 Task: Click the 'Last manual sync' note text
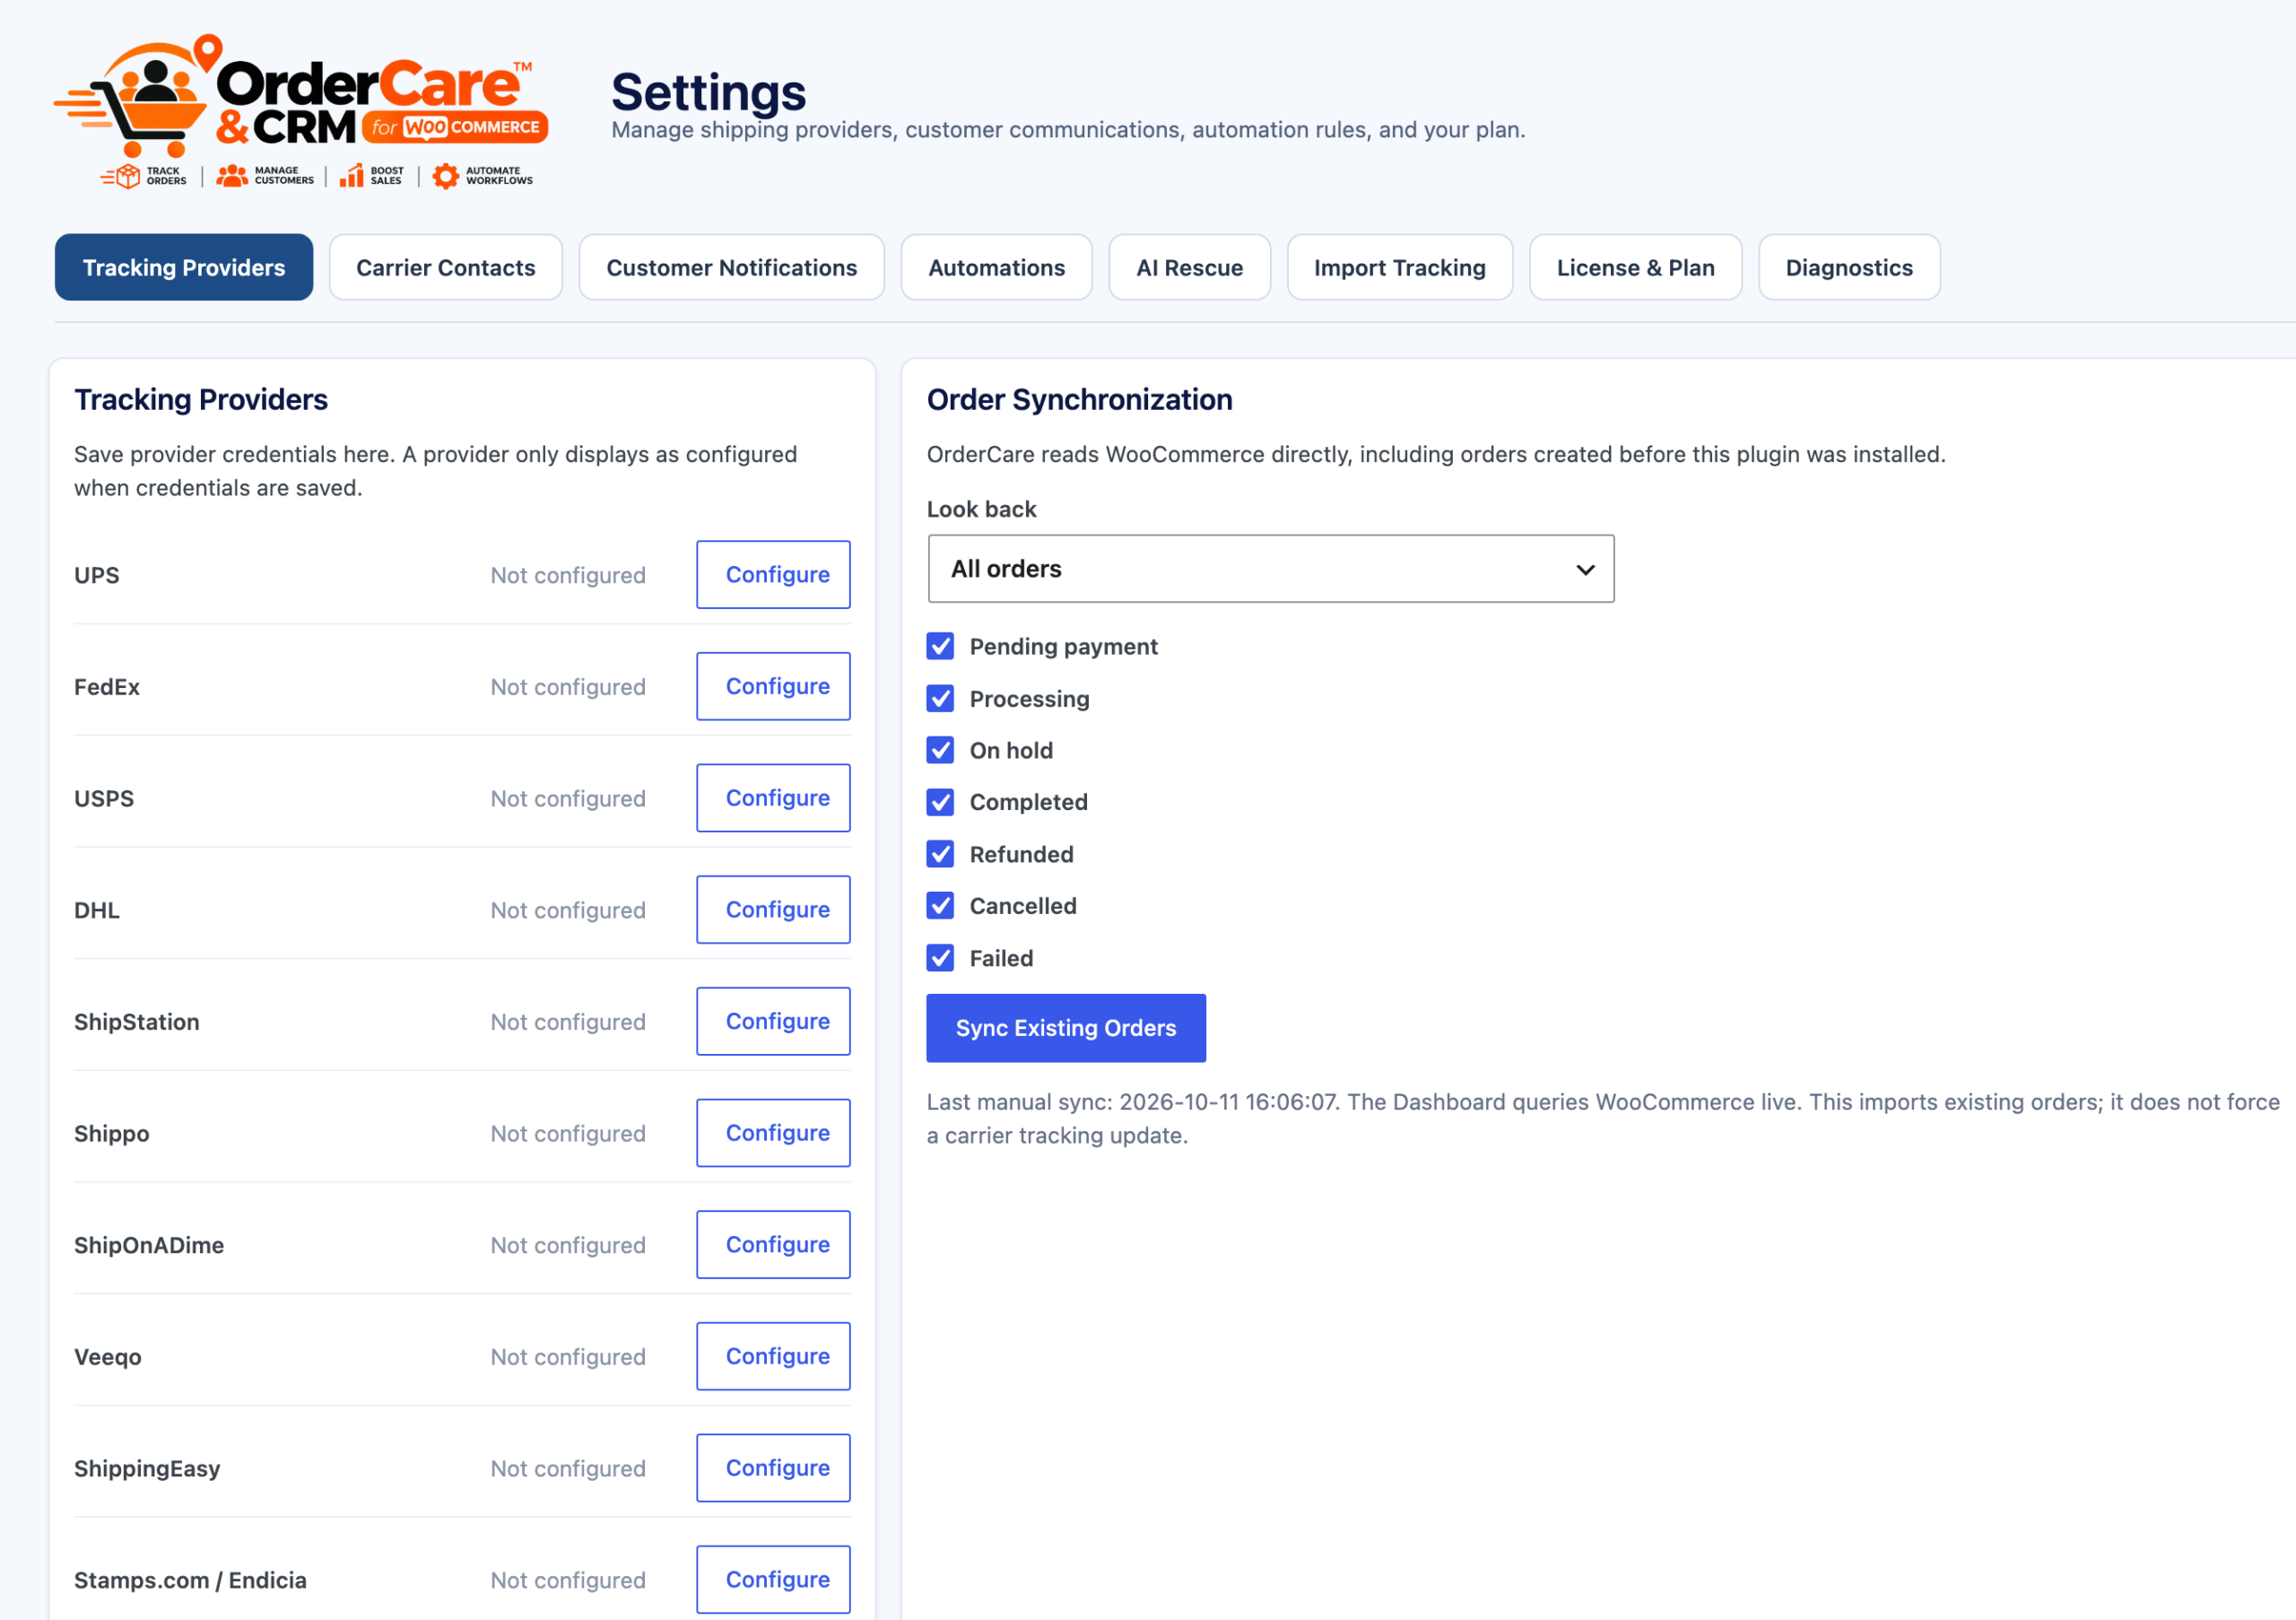(1603, 1119)
